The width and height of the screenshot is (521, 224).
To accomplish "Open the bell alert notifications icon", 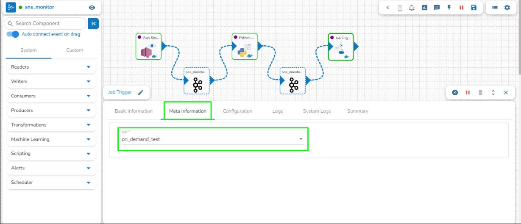I will (x=412, y=8).
